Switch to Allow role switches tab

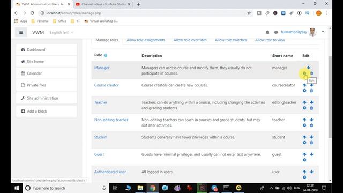tap(231, 40)
